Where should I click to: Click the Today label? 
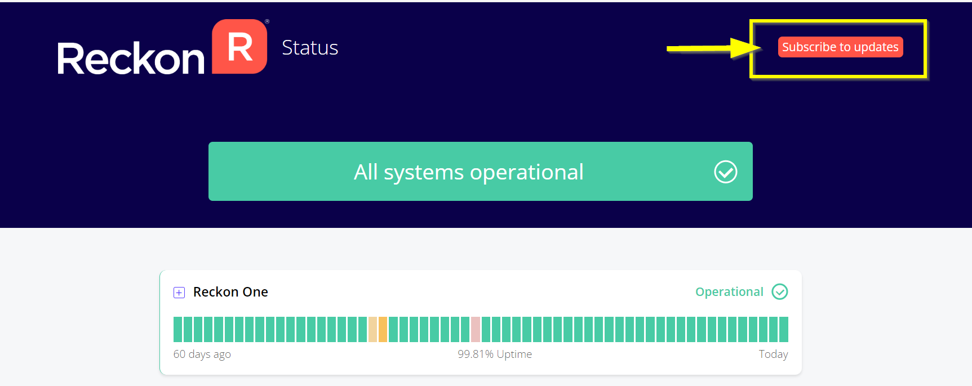point(773,354)
